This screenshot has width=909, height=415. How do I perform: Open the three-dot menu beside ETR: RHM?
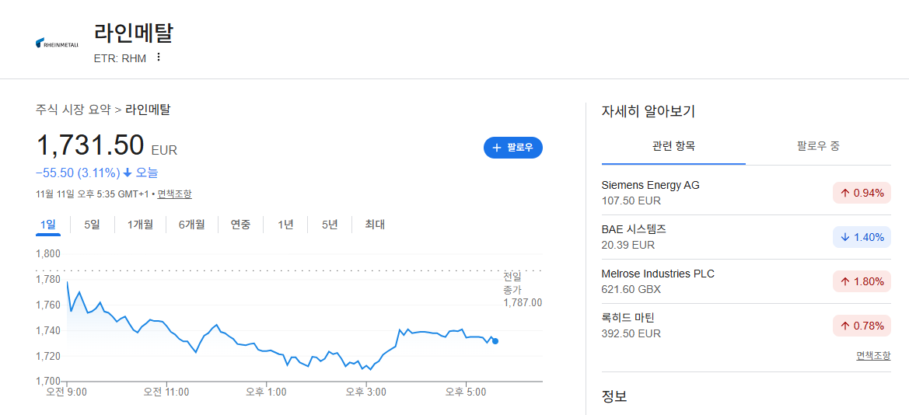point(159,58)
